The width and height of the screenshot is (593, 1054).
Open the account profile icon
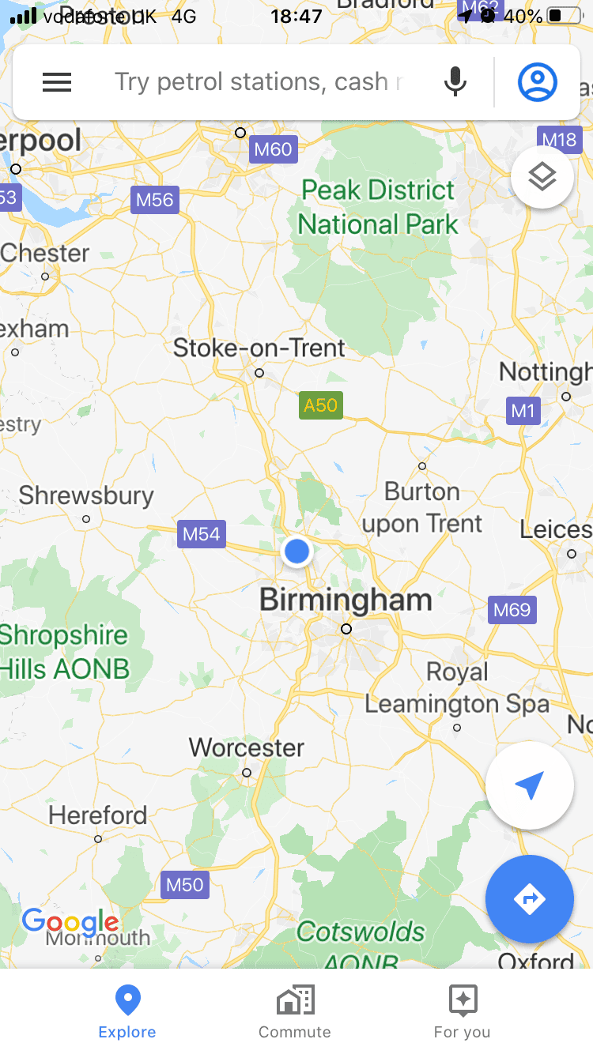coord(538,82)
